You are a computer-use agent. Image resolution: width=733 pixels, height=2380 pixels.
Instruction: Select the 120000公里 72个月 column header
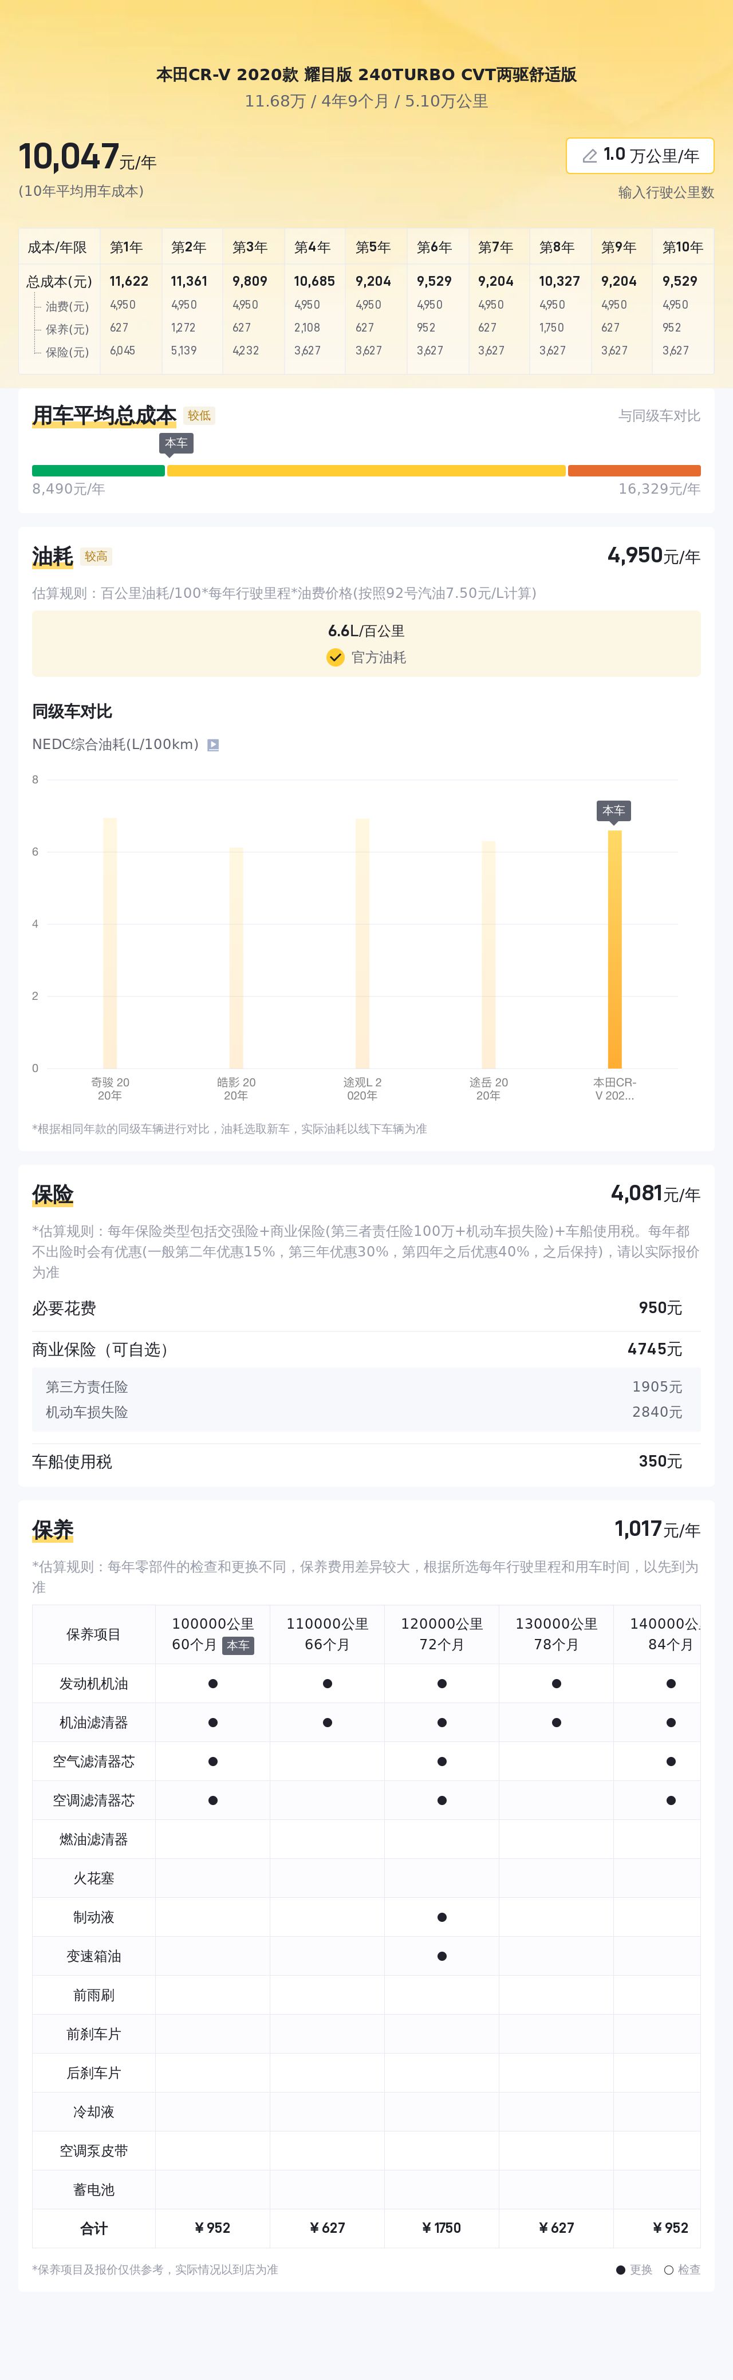pyautogui.click(x=442, y=1634)
